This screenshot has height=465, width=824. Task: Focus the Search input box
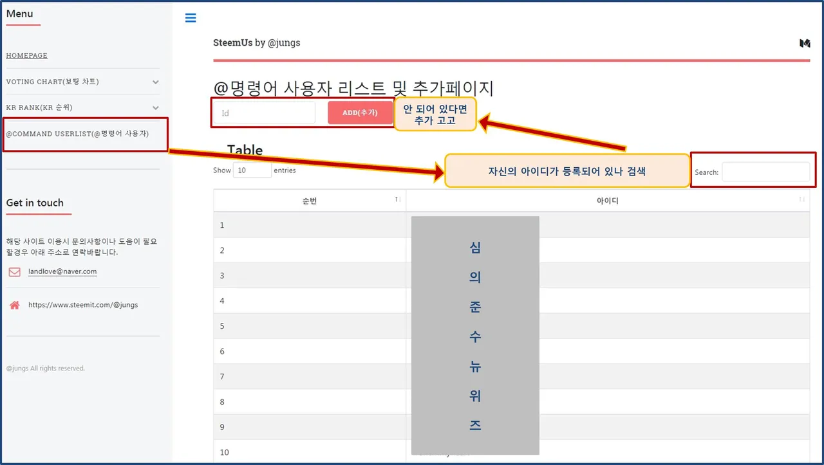tap(765, 172)
